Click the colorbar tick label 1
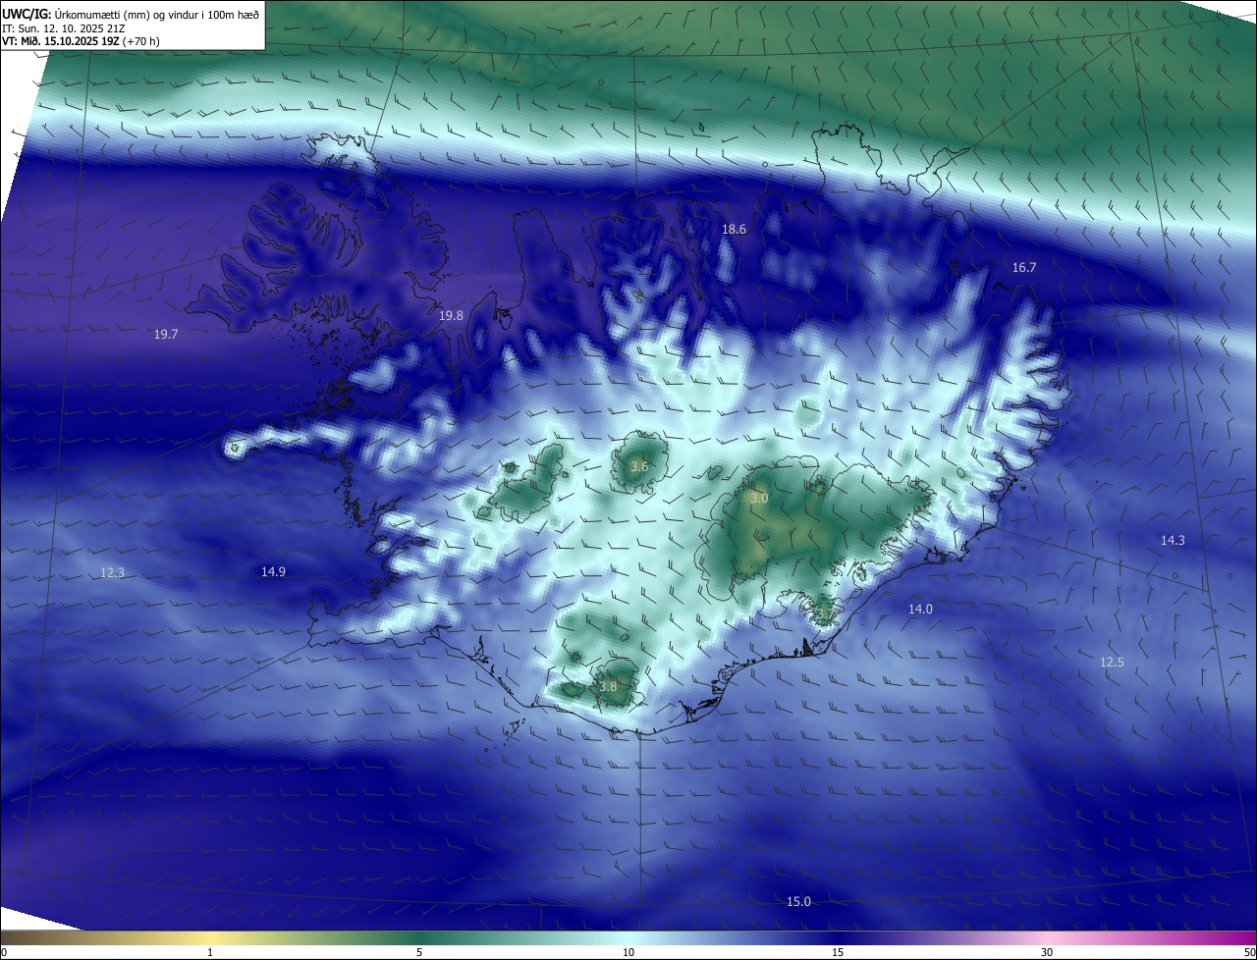Viewport: 1257px width, 960px height. [x=210, y=952]
